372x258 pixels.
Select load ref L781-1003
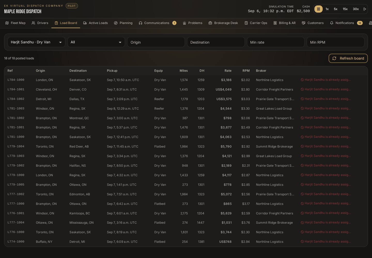(x=16, y=109)
